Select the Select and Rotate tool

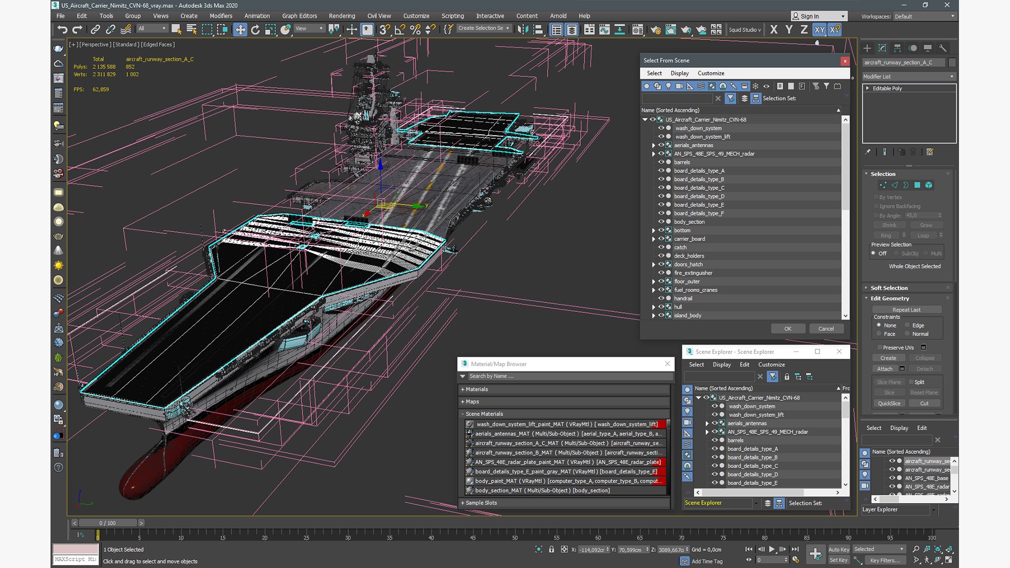coord(255,29)
